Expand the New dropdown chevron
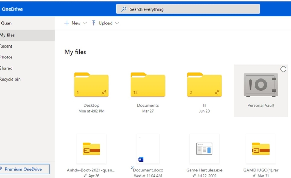 pyautogui.click(x=85, y=23)
